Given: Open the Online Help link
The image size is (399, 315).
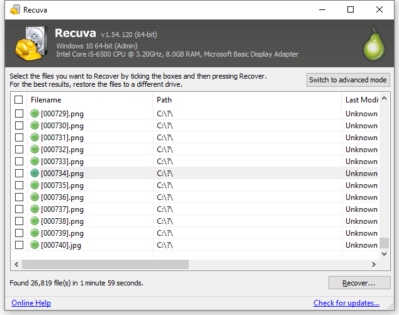Looking at the screenshot, I should [31, 303].
